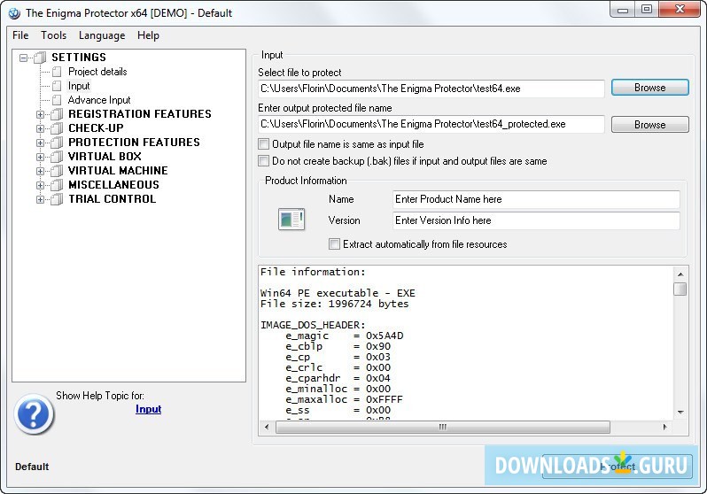Open the File menu
Image resolution: width=707 pixels, height=494 pixels.
tap(20, 35)
